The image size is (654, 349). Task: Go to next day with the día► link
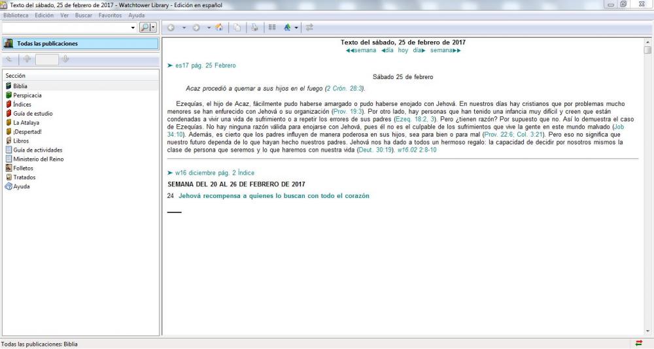coord(416,50)
